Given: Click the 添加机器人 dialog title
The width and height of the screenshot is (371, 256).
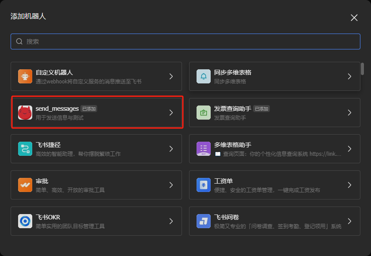Looking at the screenshot, I should 28,16.
